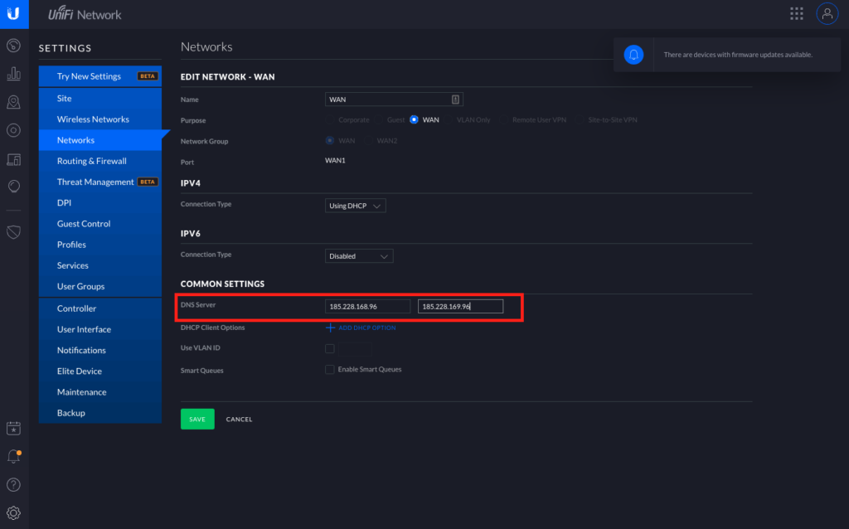Viewport: 849px width, 529px height.
Task: Open the user account avatar icon
Action: pyautogui.click(x=827, y=14)
